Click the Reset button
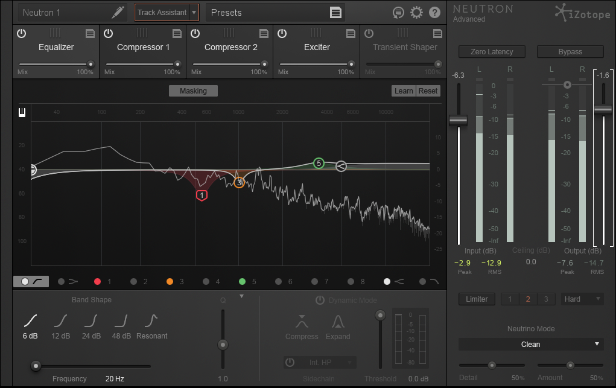The width and height of the screenshot is (616, 388). (428, 91)
